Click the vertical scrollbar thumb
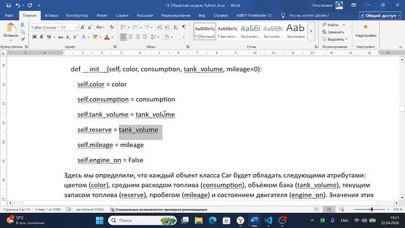This screenshot has height=228, width=405. tap(402, 108)
